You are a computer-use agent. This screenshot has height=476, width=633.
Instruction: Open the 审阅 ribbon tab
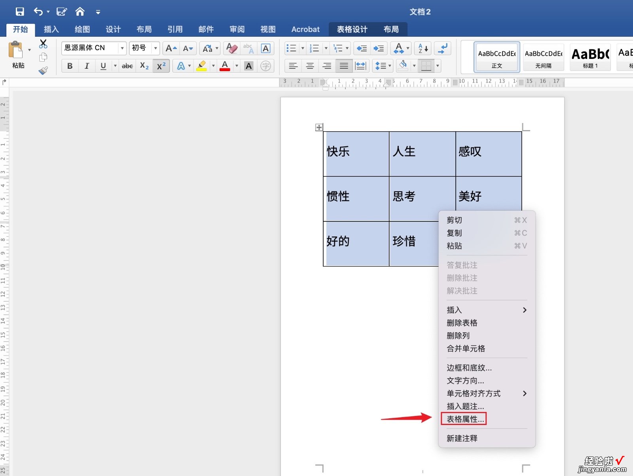pos(237,29)
